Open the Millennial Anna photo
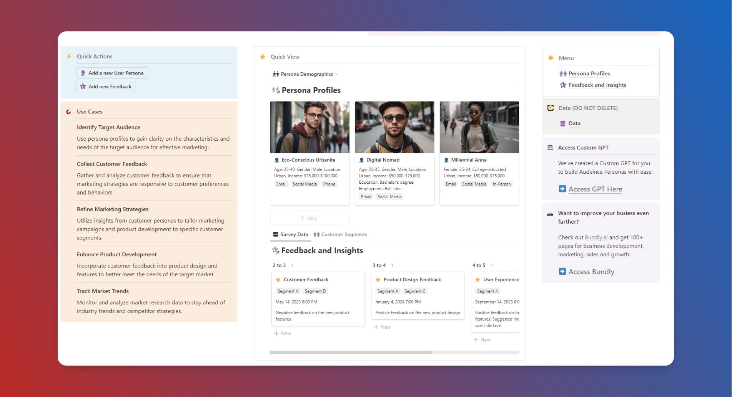 (479, 127)
